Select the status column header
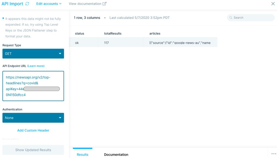 80,33
